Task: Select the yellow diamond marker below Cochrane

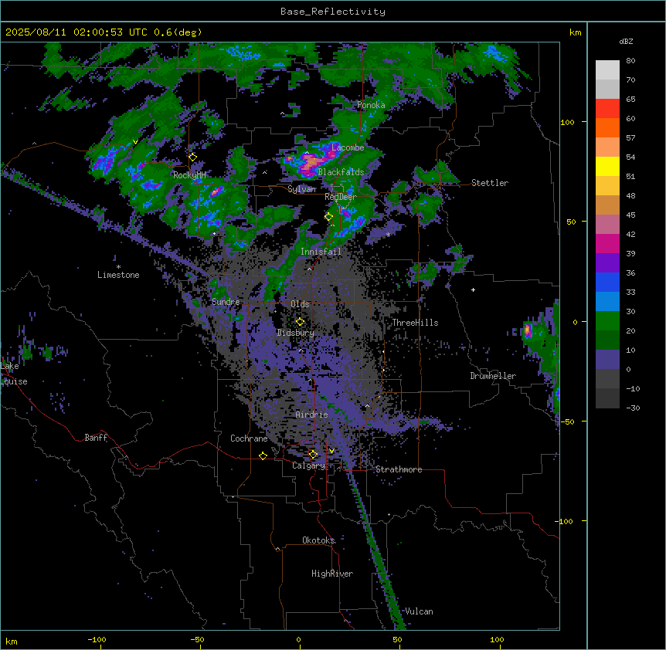Action: [x=263, y=455]
